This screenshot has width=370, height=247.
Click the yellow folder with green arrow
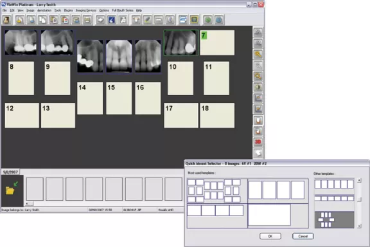click(12, 188)
